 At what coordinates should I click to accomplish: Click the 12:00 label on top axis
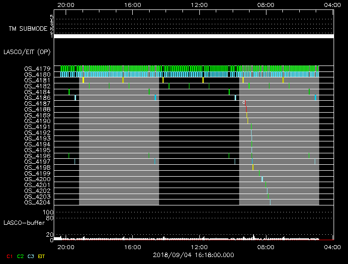pyautogui.click(x=199, y=4)
